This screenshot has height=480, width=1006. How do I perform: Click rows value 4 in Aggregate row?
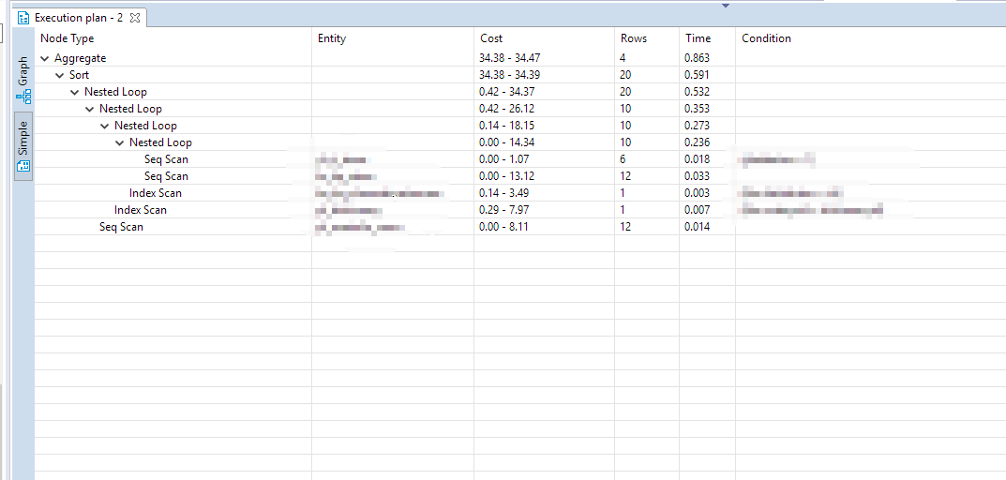(623, 58)
